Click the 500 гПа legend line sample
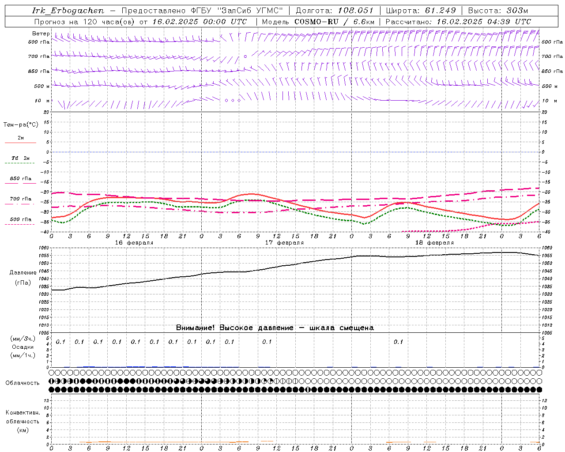This screenshot has width=565, height=452. pyautogui.click(x=20, y=224)
